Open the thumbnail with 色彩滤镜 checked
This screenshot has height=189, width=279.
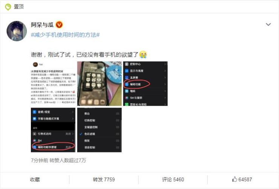click(100, 130)
